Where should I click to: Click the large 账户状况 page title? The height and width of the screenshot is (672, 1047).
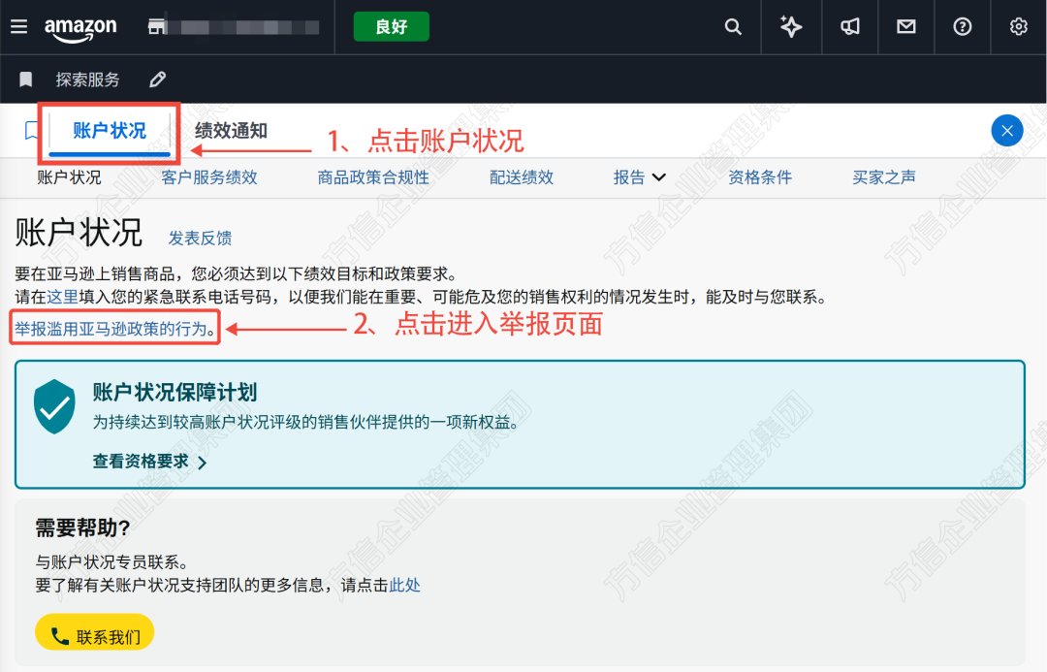point(79,233)
